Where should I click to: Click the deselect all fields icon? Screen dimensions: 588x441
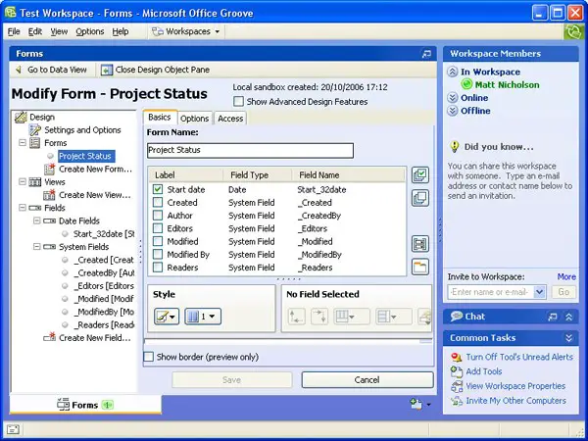(x=420, y=198)
